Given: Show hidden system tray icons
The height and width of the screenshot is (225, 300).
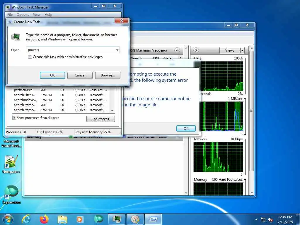Looking at the screenshot, I should (x=256, y=219).
